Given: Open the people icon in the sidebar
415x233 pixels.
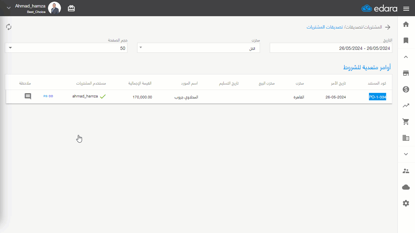Looking at the screenshot, I should (406, 171).
